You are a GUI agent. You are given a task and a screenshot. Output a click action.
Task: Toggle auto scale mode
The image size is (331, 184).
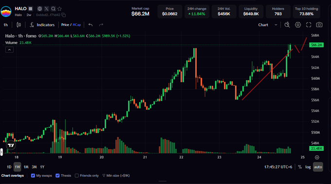click(318, 167)
